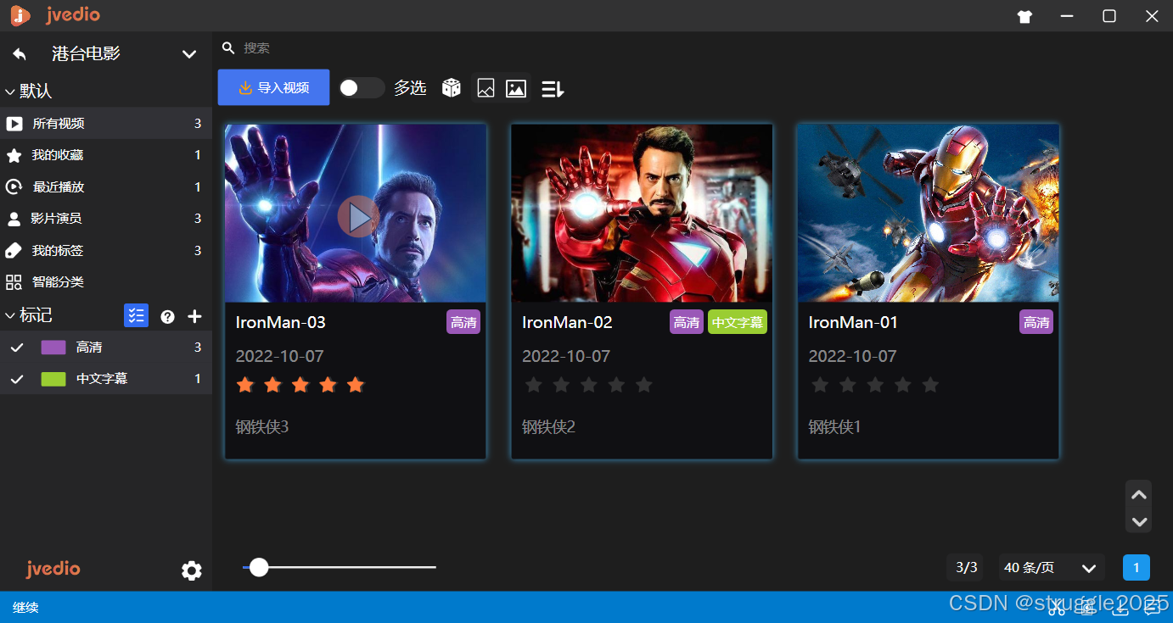Click the 中文字幕 tag on the IronMan-02 card
Viewport: 1173px width, 623px height.
click(737, 322)
